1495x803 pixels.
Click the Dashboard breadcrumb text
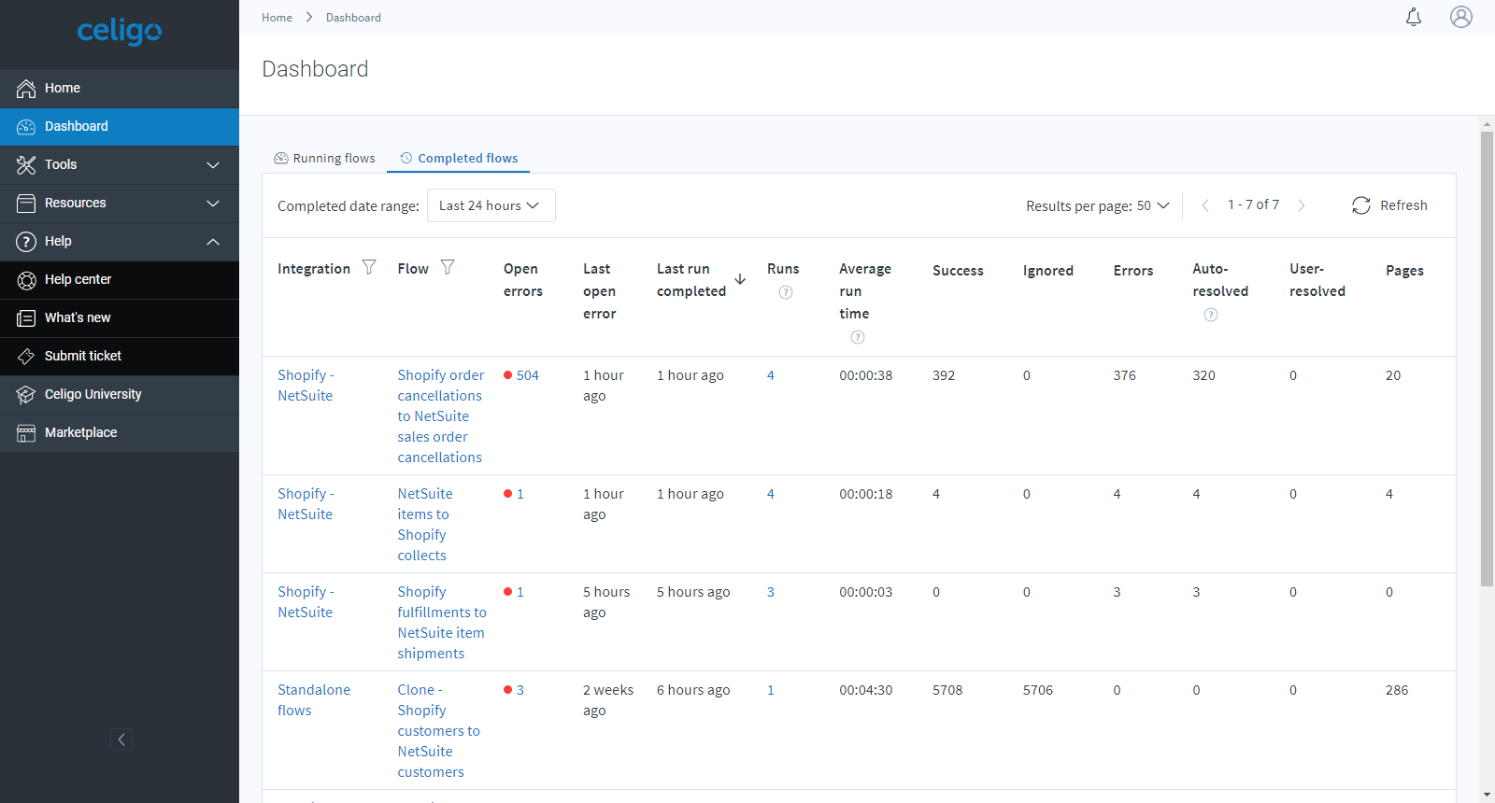point(353,18)
